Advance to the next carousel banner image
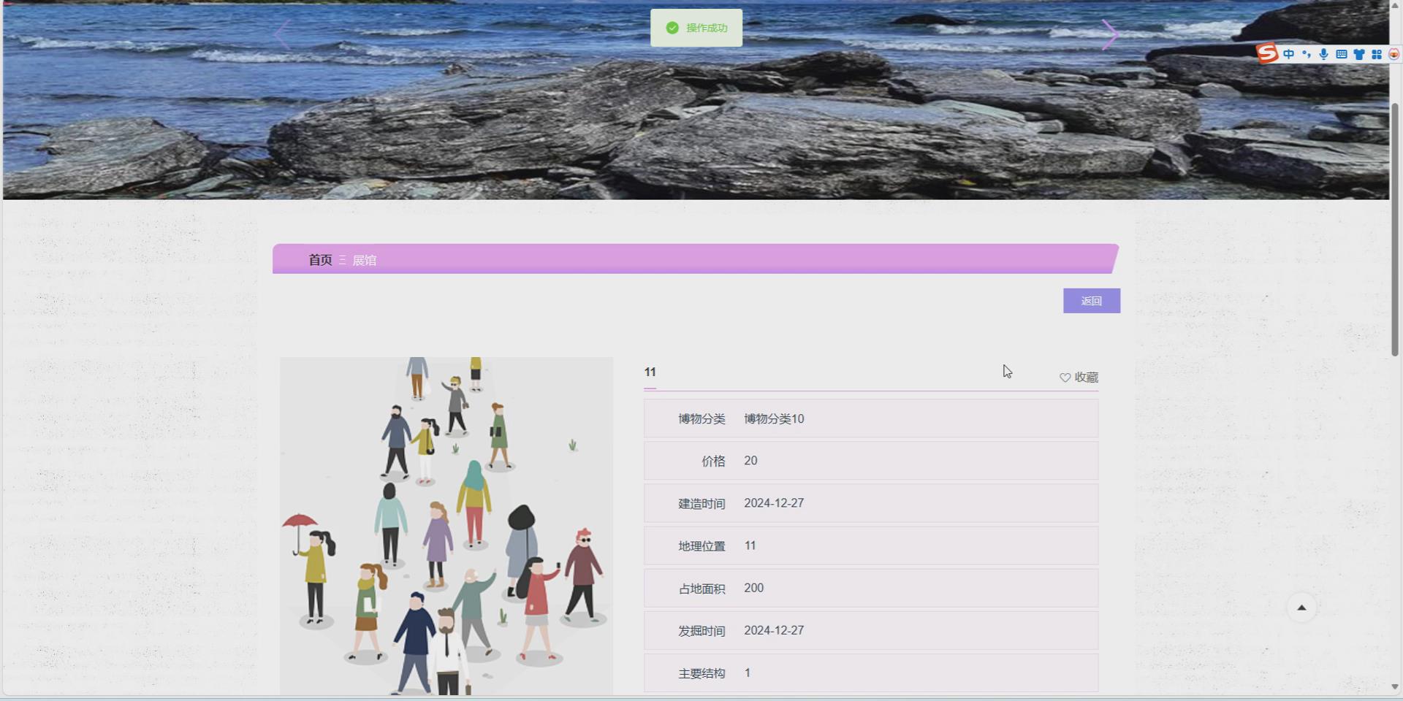1403x701 pixels. [x=1110, y=34]
